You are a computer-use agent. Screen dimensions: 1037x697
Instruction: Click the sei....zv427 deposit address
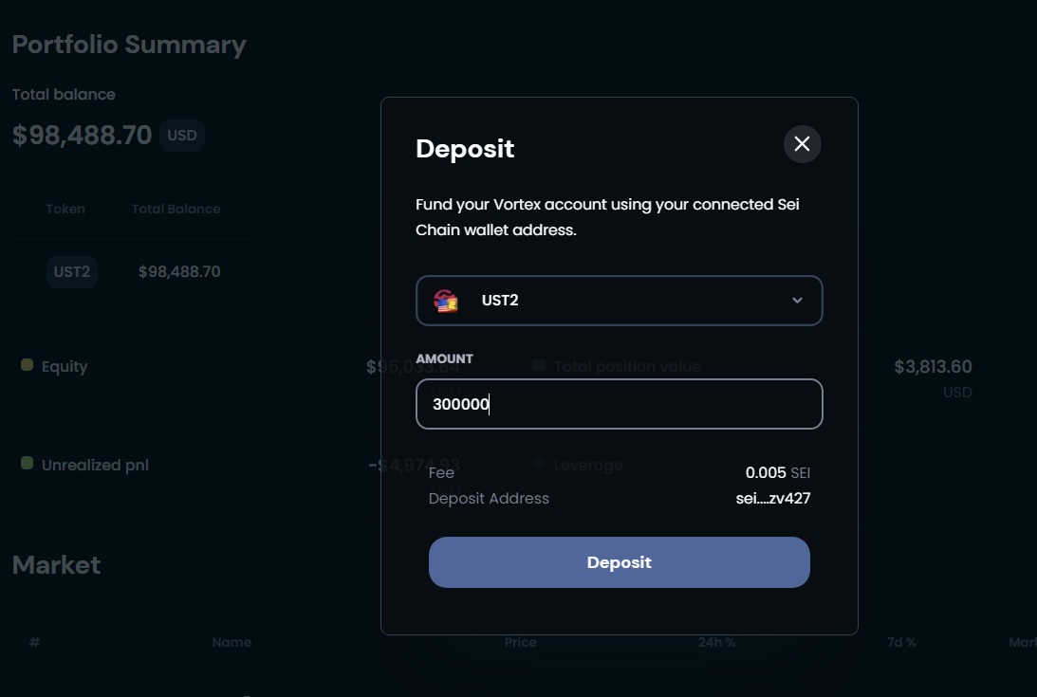coord(772,498)
